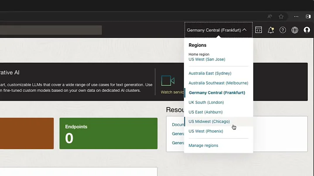Switch to Australia East (Sydney) region
314x176 pixels.
(210, 73)
